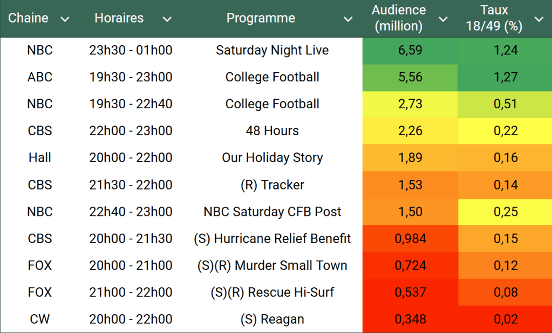
Task: Open the Chaine column filter dropdown
Action: (x=65, y=19)
